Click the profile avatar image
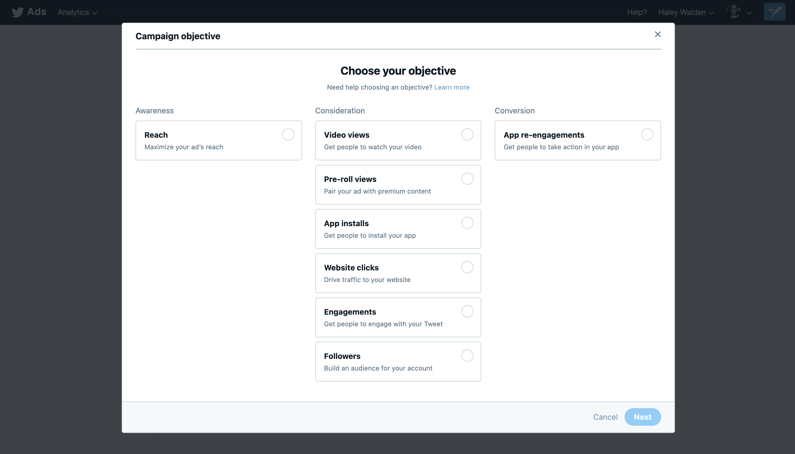Screen dimensions: 795x454 coord(733,12)
